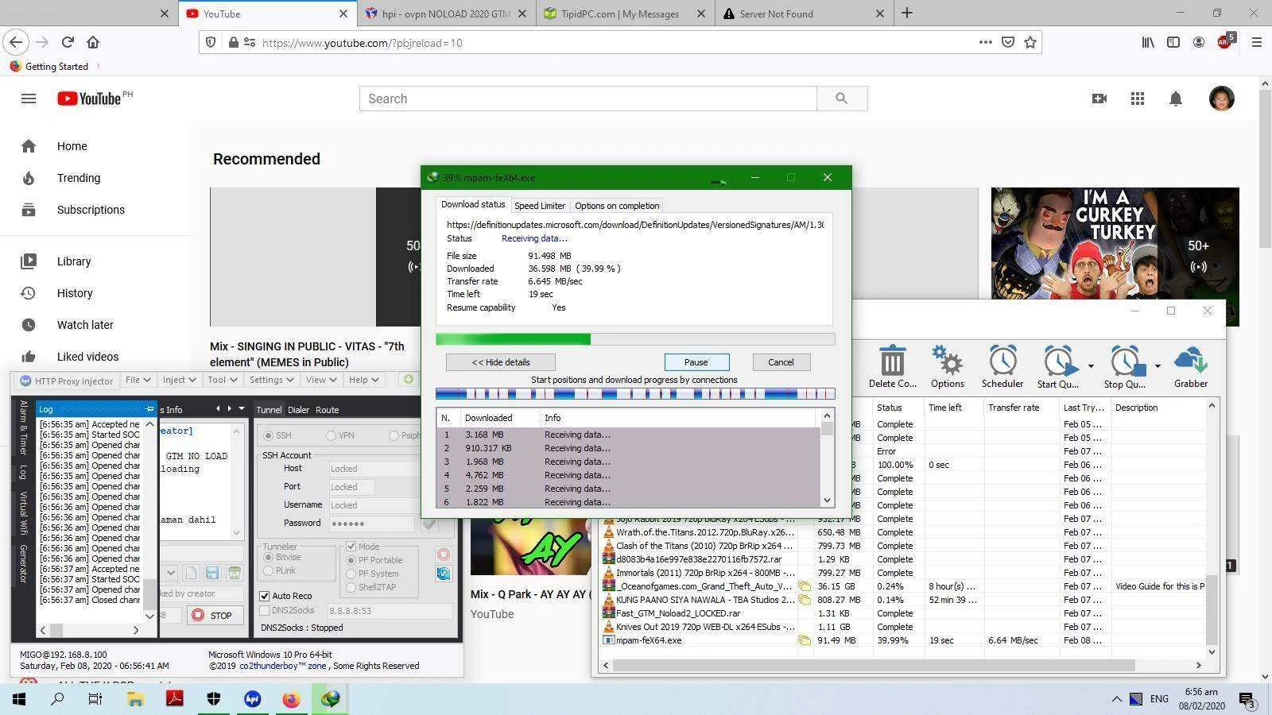1272x715 pixels.
Task: Click green power icon in HTTP Proxy Injector
Action: coord(409,380)
